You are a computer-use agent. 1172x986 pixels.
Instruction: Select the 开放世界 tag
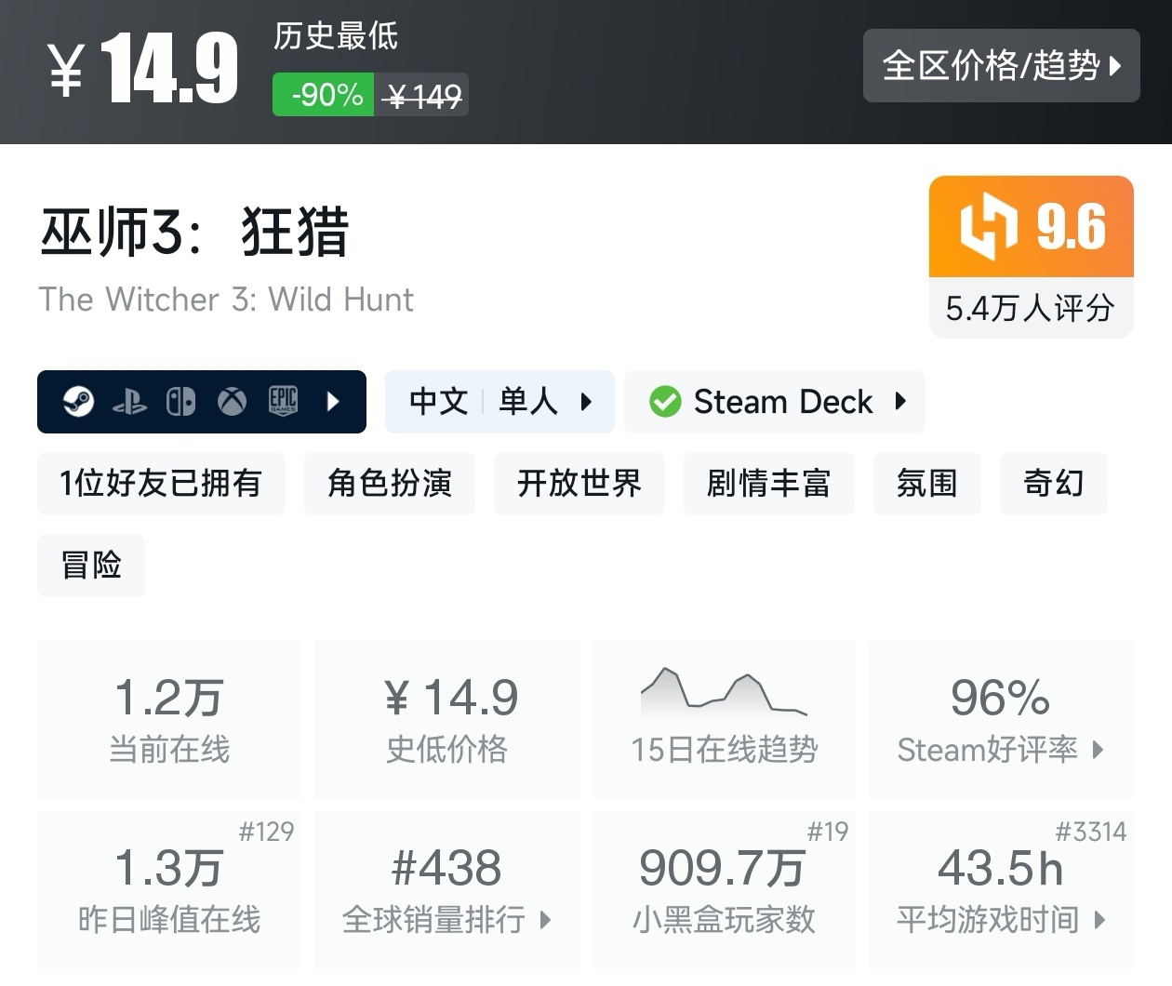[579, 484]
